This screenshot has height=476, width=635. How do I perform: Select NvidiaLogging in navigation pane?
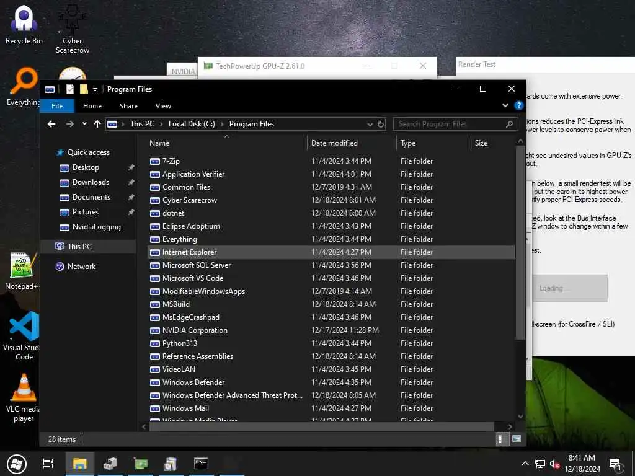pyautogui.click(x=96, y=227)
